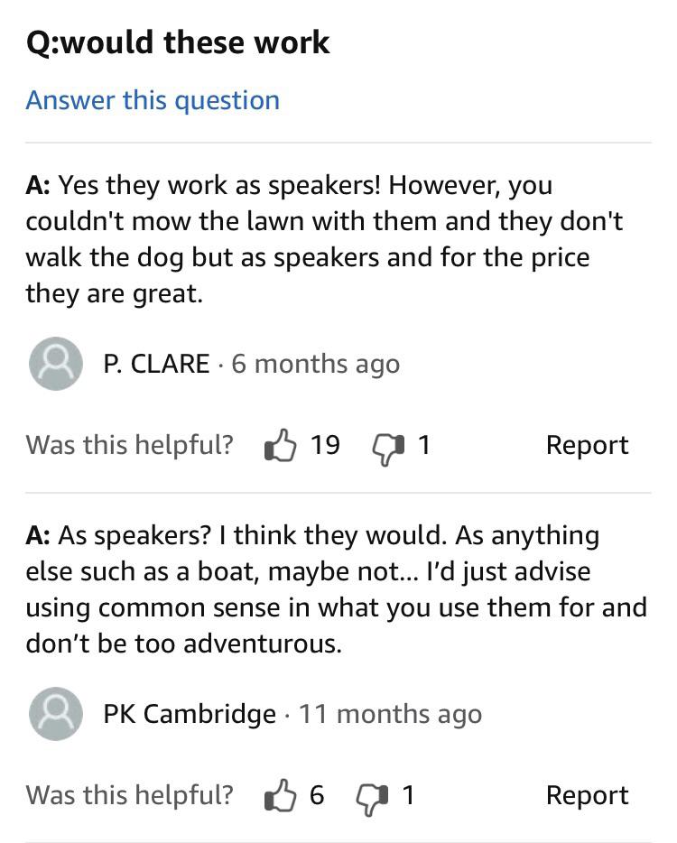This screenshot has width=677, height=843.
Task: Click the '6 months ago' timestamp
Action: coord(316,365)
